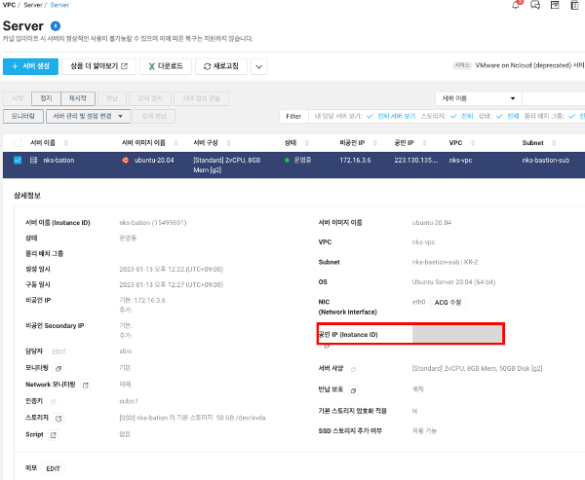Viewport: 585px width, 480px height.
Task: Toggle 전체 서버 보기 filter check
Action: [x=370, y=116]
